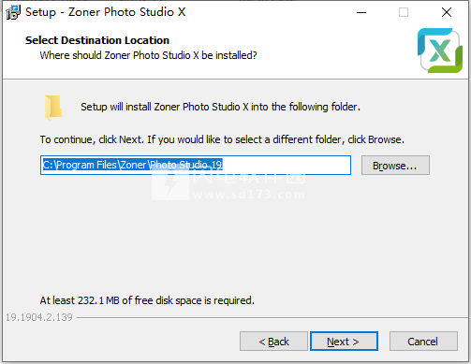This screenshot has width=471, height=364.
Task: Minimize the setup window
Action: (361, 12)
